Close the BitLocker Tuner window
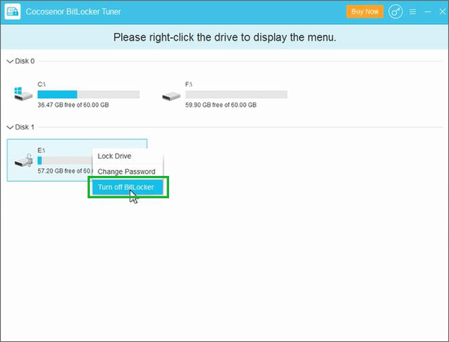 [x=442, y=11]
